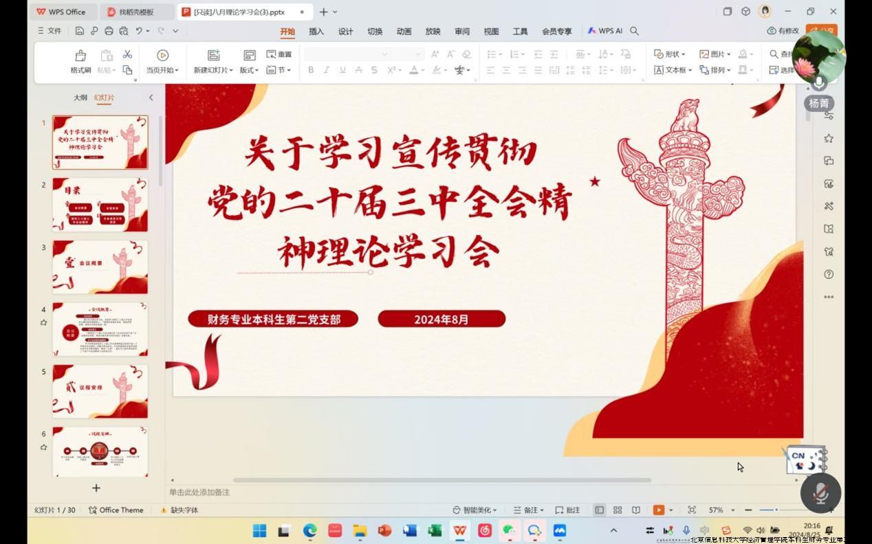The height and width of the screenshot is (544, 872).
Task: Click the reading view icon in status bar
Action: (x=635, y=510)
